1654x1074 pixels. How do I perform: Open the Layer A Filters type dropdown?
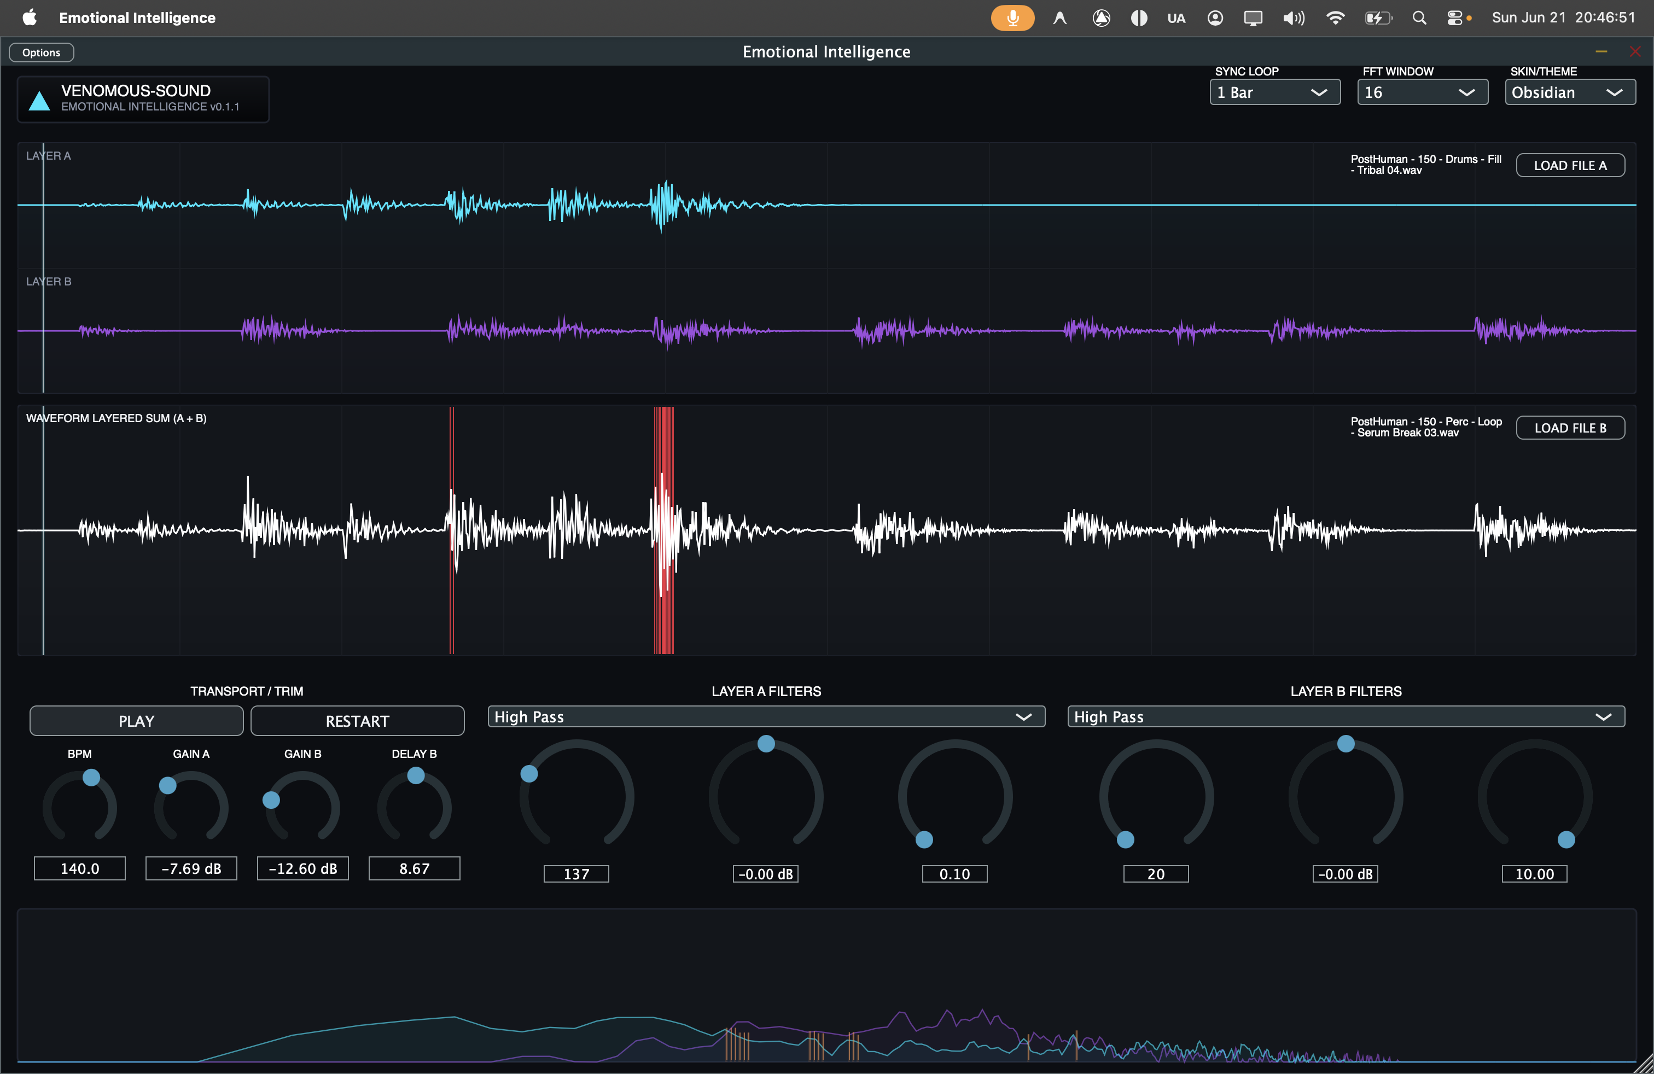pyautogui.click(x=766, y=717)
